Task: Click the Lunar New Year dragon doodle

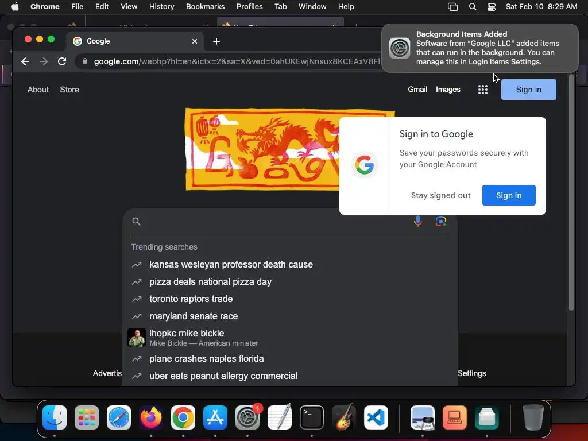Action: pyautogui.click(x=262, y=149)
